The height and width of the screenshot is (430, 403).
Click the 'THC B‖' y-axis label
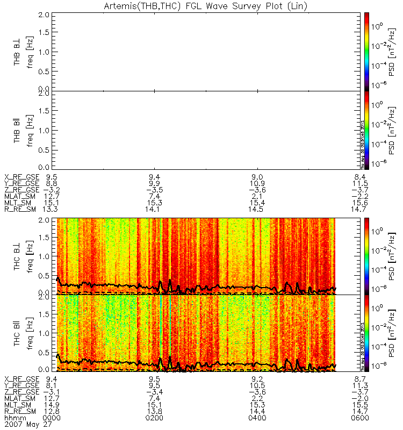tap(17, 334)
